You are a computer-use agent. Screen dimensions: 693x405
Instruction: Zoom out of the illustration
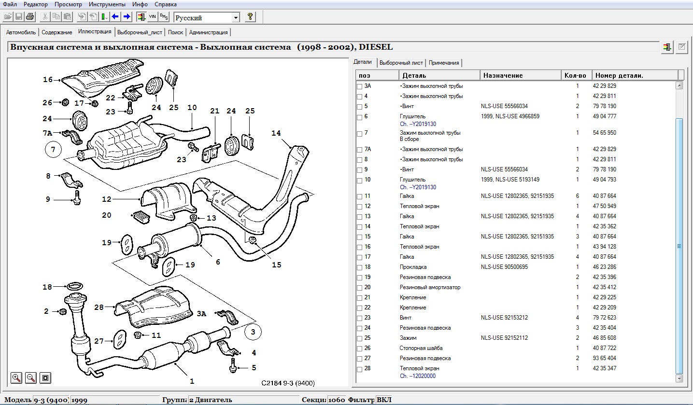[x=30, y=377]
